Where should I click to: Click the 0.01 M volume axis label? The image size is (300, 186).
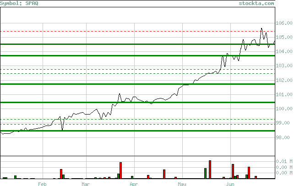click(284, 162)
